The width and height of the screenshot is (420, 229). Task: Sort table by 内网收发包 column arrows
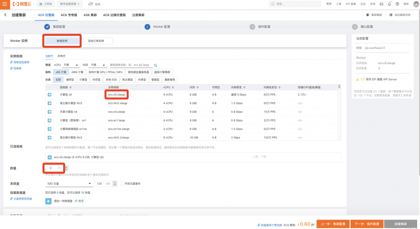click(x=279, y=87)
